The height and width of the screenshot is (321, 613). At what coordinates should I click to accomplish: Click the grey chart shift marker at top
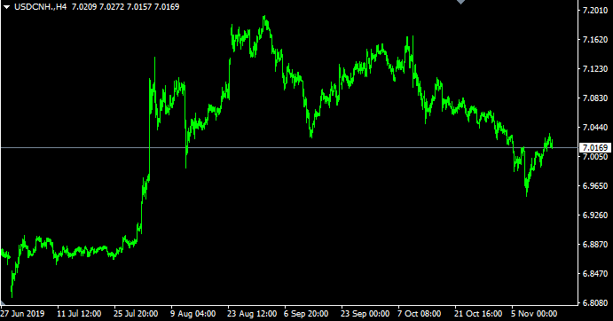pos(461,2)
